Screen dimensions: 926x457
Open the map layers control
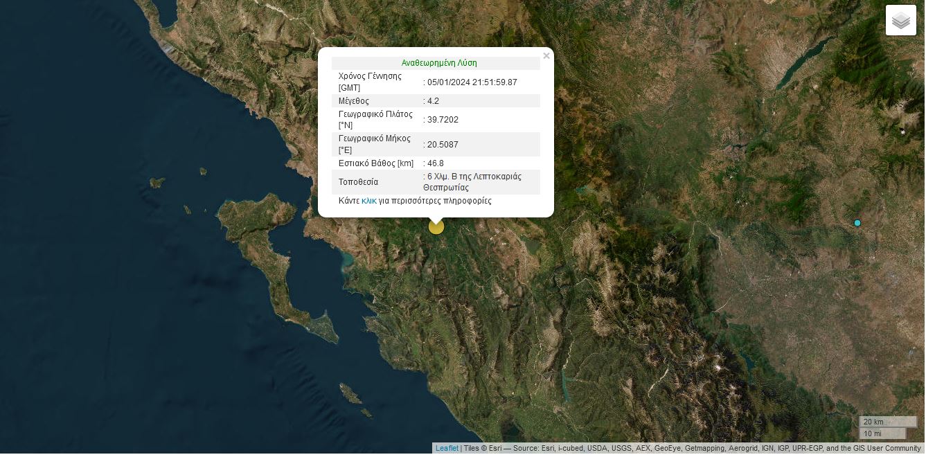[x=900, y=21]
